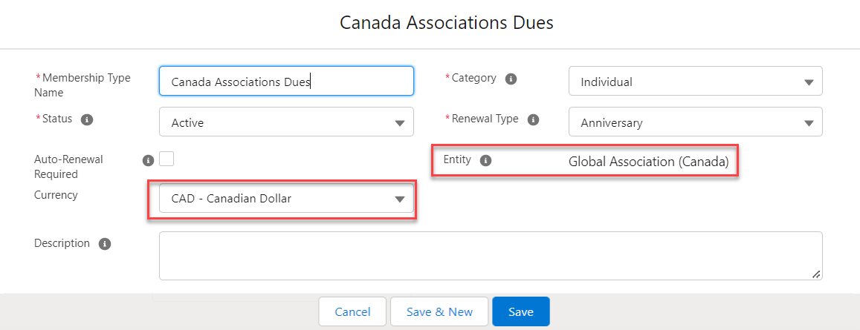Focus the Membership Type Name field
The width and height of the screenshot is (860, 330).
[286, 82]
